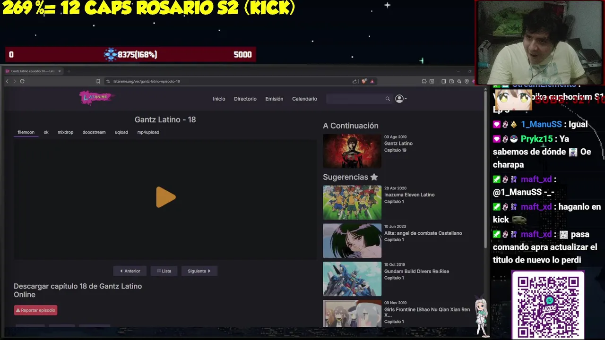Select the uqload server tab
This screenshot has height=340, width=605.
121,132
